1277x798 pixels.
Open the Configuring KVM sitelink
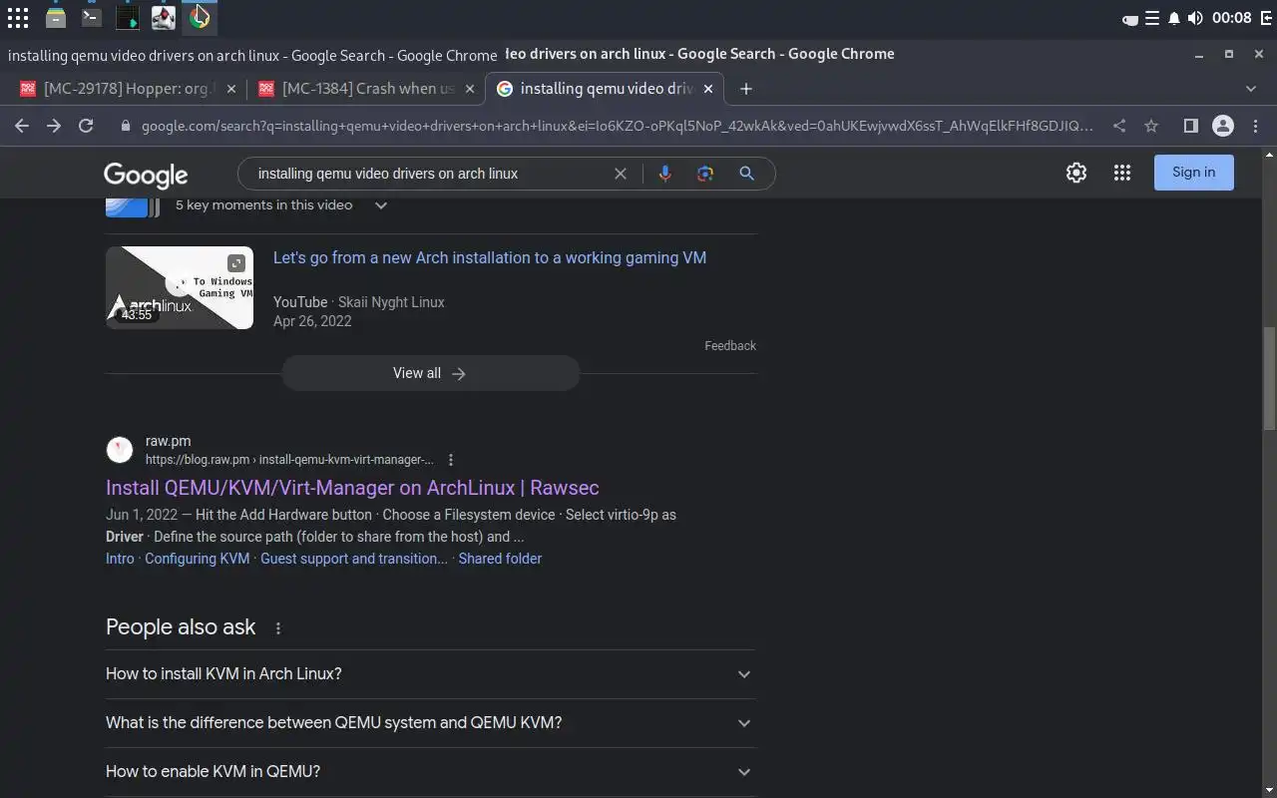coord(198,559)
